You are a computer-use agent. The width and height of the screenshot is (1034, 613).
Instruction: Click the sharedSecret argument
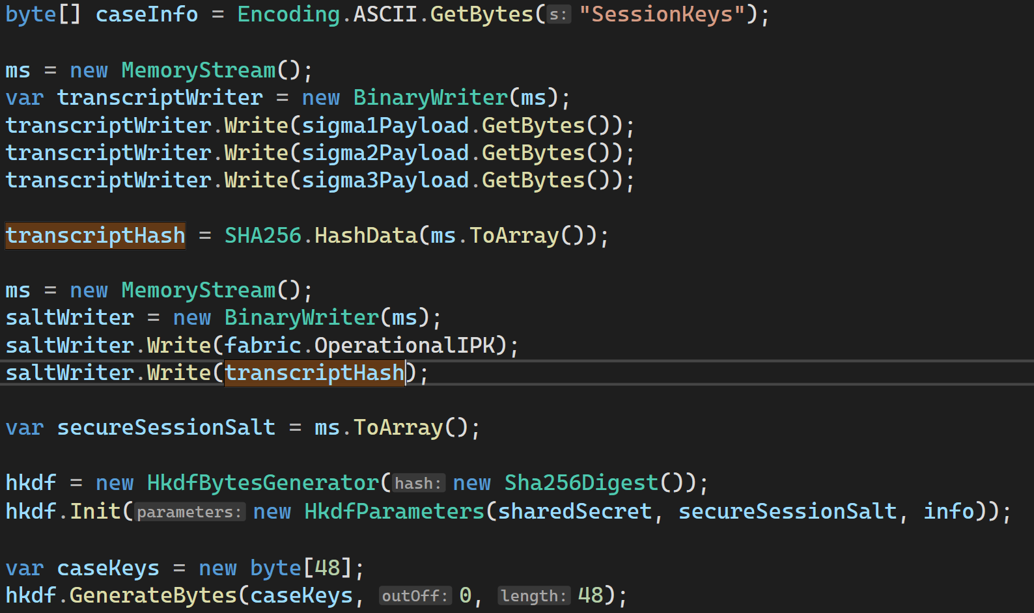tap(574, 511)
